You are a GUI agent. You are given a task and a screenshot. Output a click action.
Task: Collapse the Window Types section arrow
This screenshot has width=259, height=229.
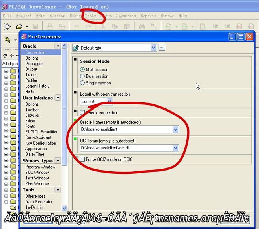click(58, 160)
